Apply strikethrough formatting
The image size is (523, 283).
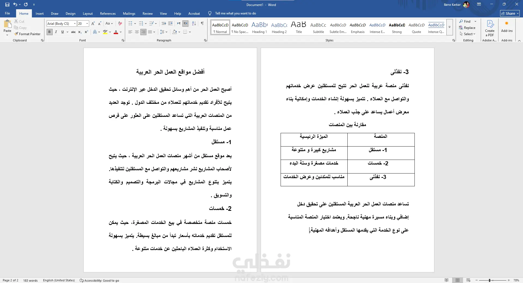[73, 32]
